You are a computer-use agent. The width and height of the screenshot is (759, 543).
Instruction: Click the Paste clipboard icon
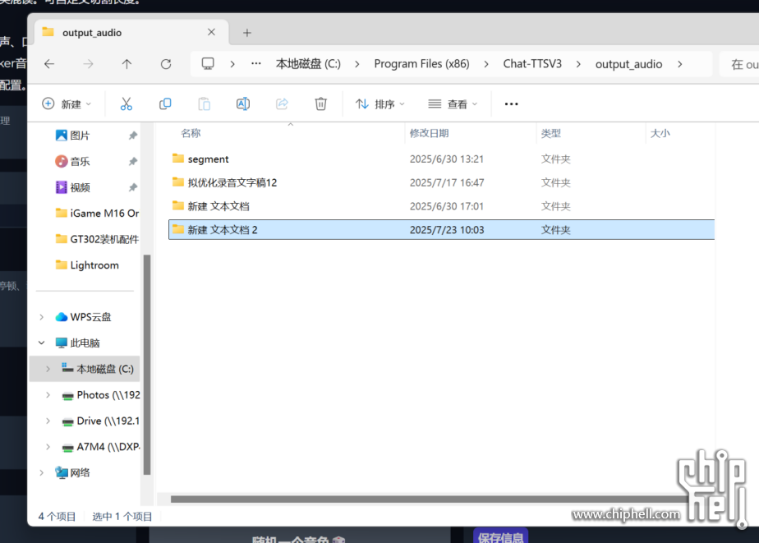pyautogui.click(x=205, y=104)
